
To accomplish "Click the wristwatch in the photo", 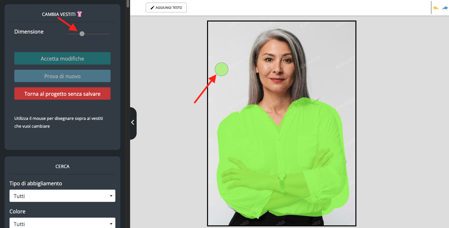I will [282, 178].
